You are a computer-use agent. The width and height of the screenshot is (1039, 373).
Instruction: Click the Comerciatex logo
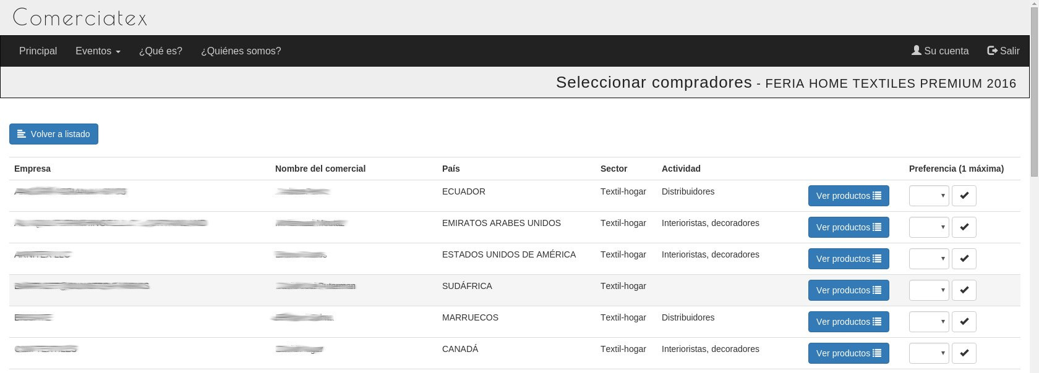click(80, 17)
